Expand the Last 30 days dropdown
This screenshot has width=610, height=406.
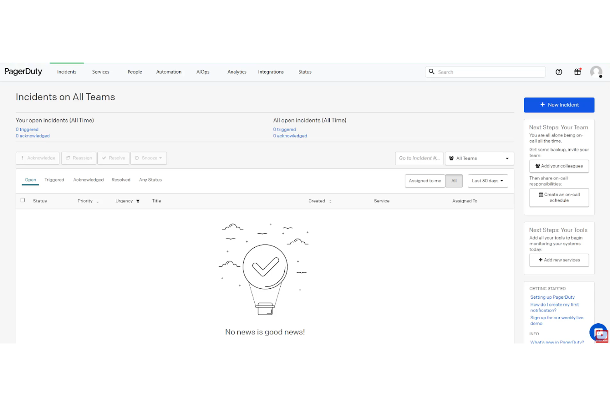click(488, 181)
